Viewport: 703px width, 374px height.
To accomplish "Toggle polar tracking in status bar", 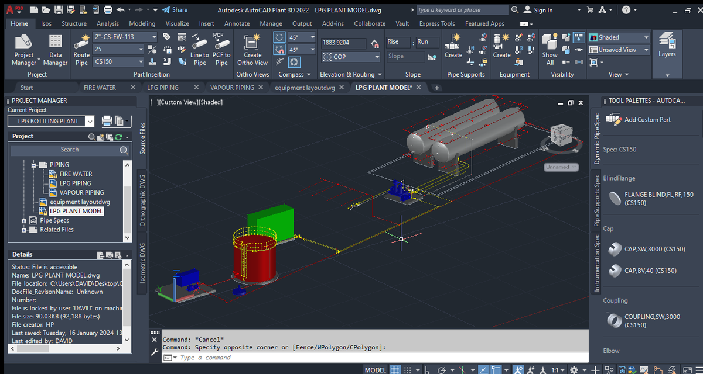I will (x=442, y=370).
